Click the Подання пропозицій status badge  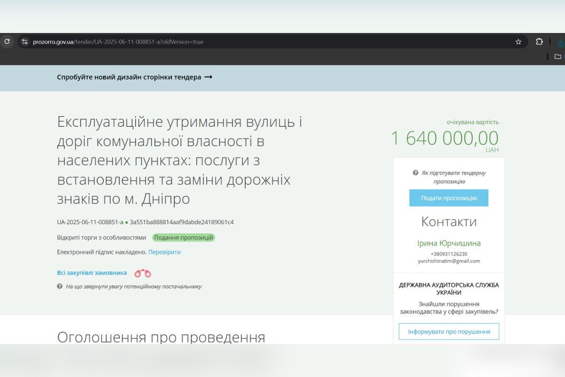click(x=183, y=238)
